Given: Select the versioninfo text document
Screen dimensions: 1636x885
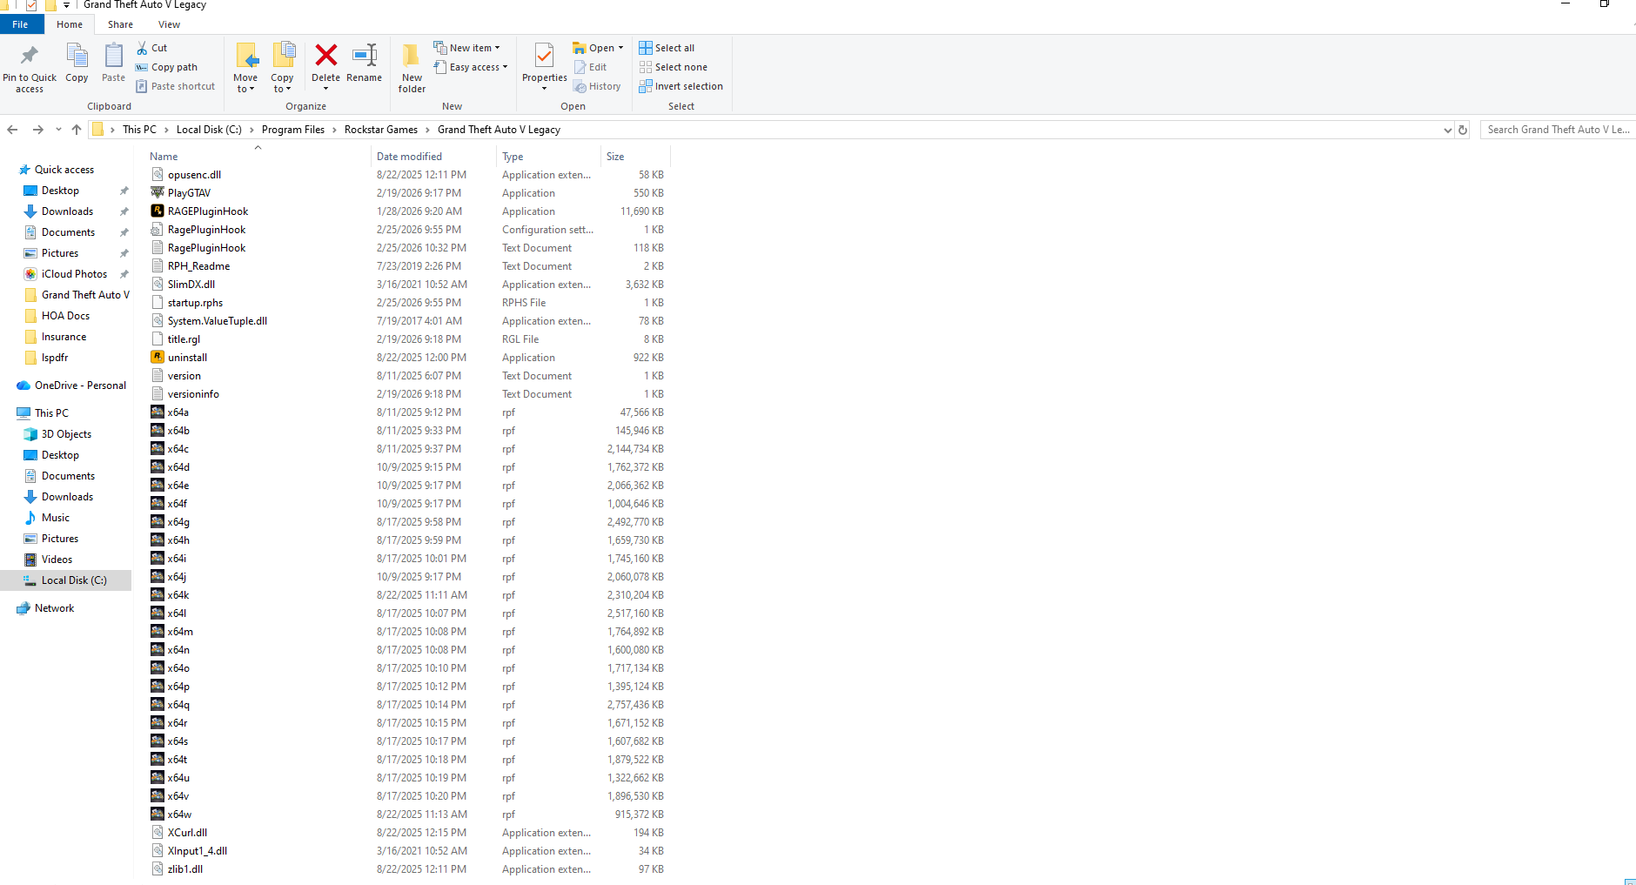Looking at the screenshot, I should pyautogui.click(x=184, y=394).
